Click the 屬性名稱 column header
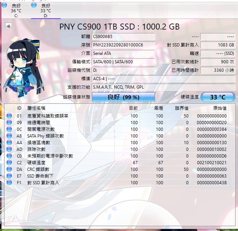This screenshot has height=231, width=238. tap(36, 108)
